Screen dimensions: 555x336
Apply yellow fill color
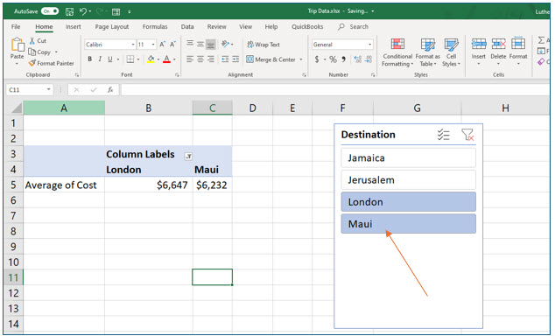click(151, 59)
